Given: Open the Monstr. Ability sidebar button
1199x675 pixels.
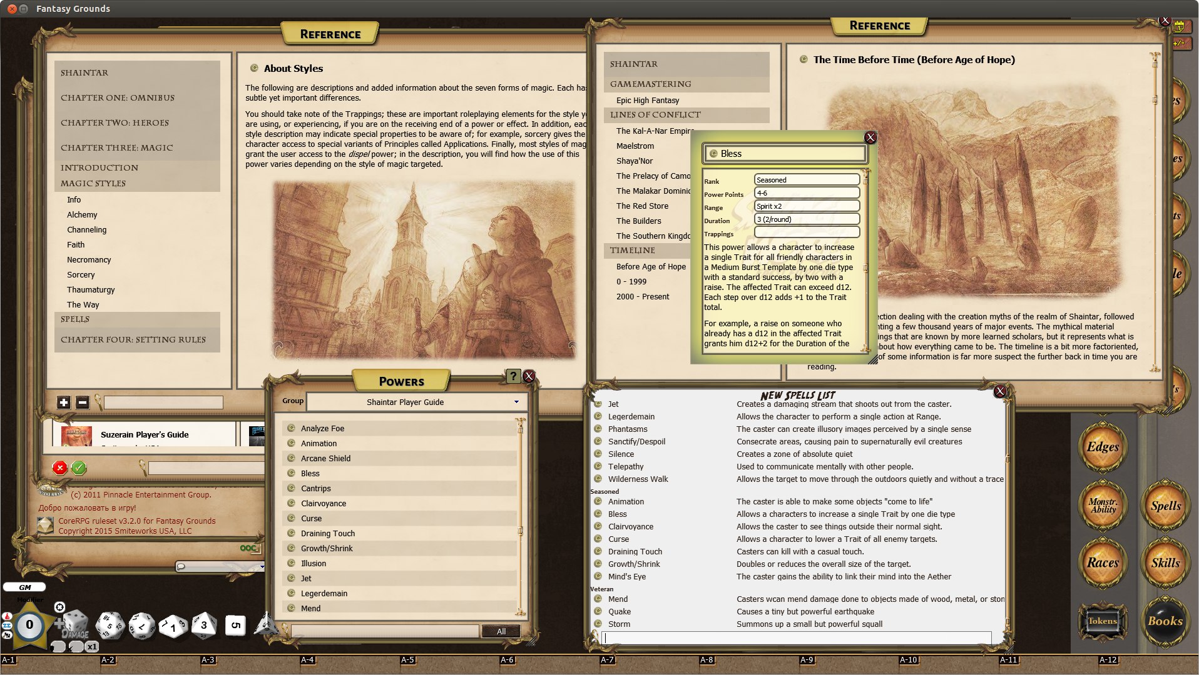Looking at the screenshot, I should [x=1103, y=505].
